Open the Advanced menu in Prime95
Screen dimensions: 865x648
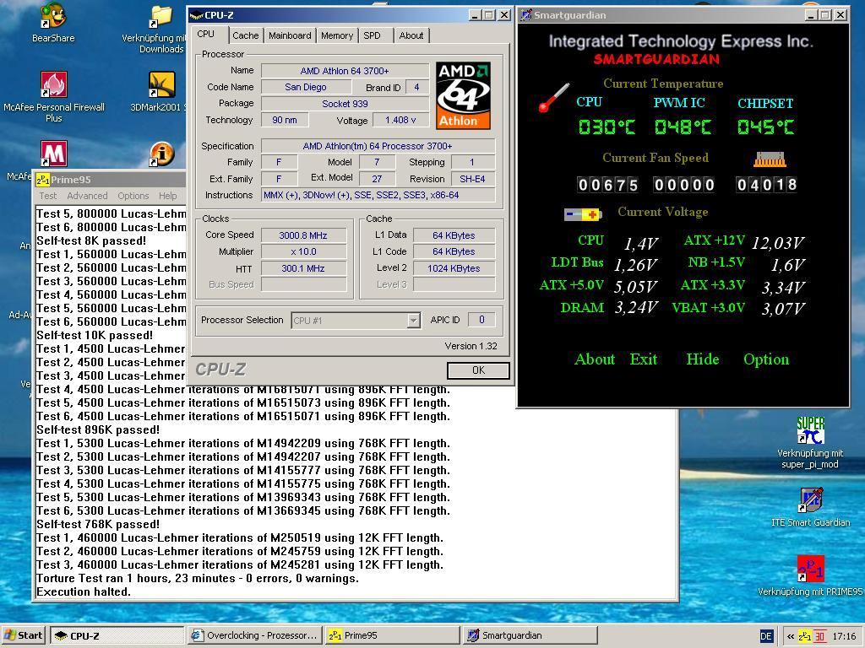point(87,196)
